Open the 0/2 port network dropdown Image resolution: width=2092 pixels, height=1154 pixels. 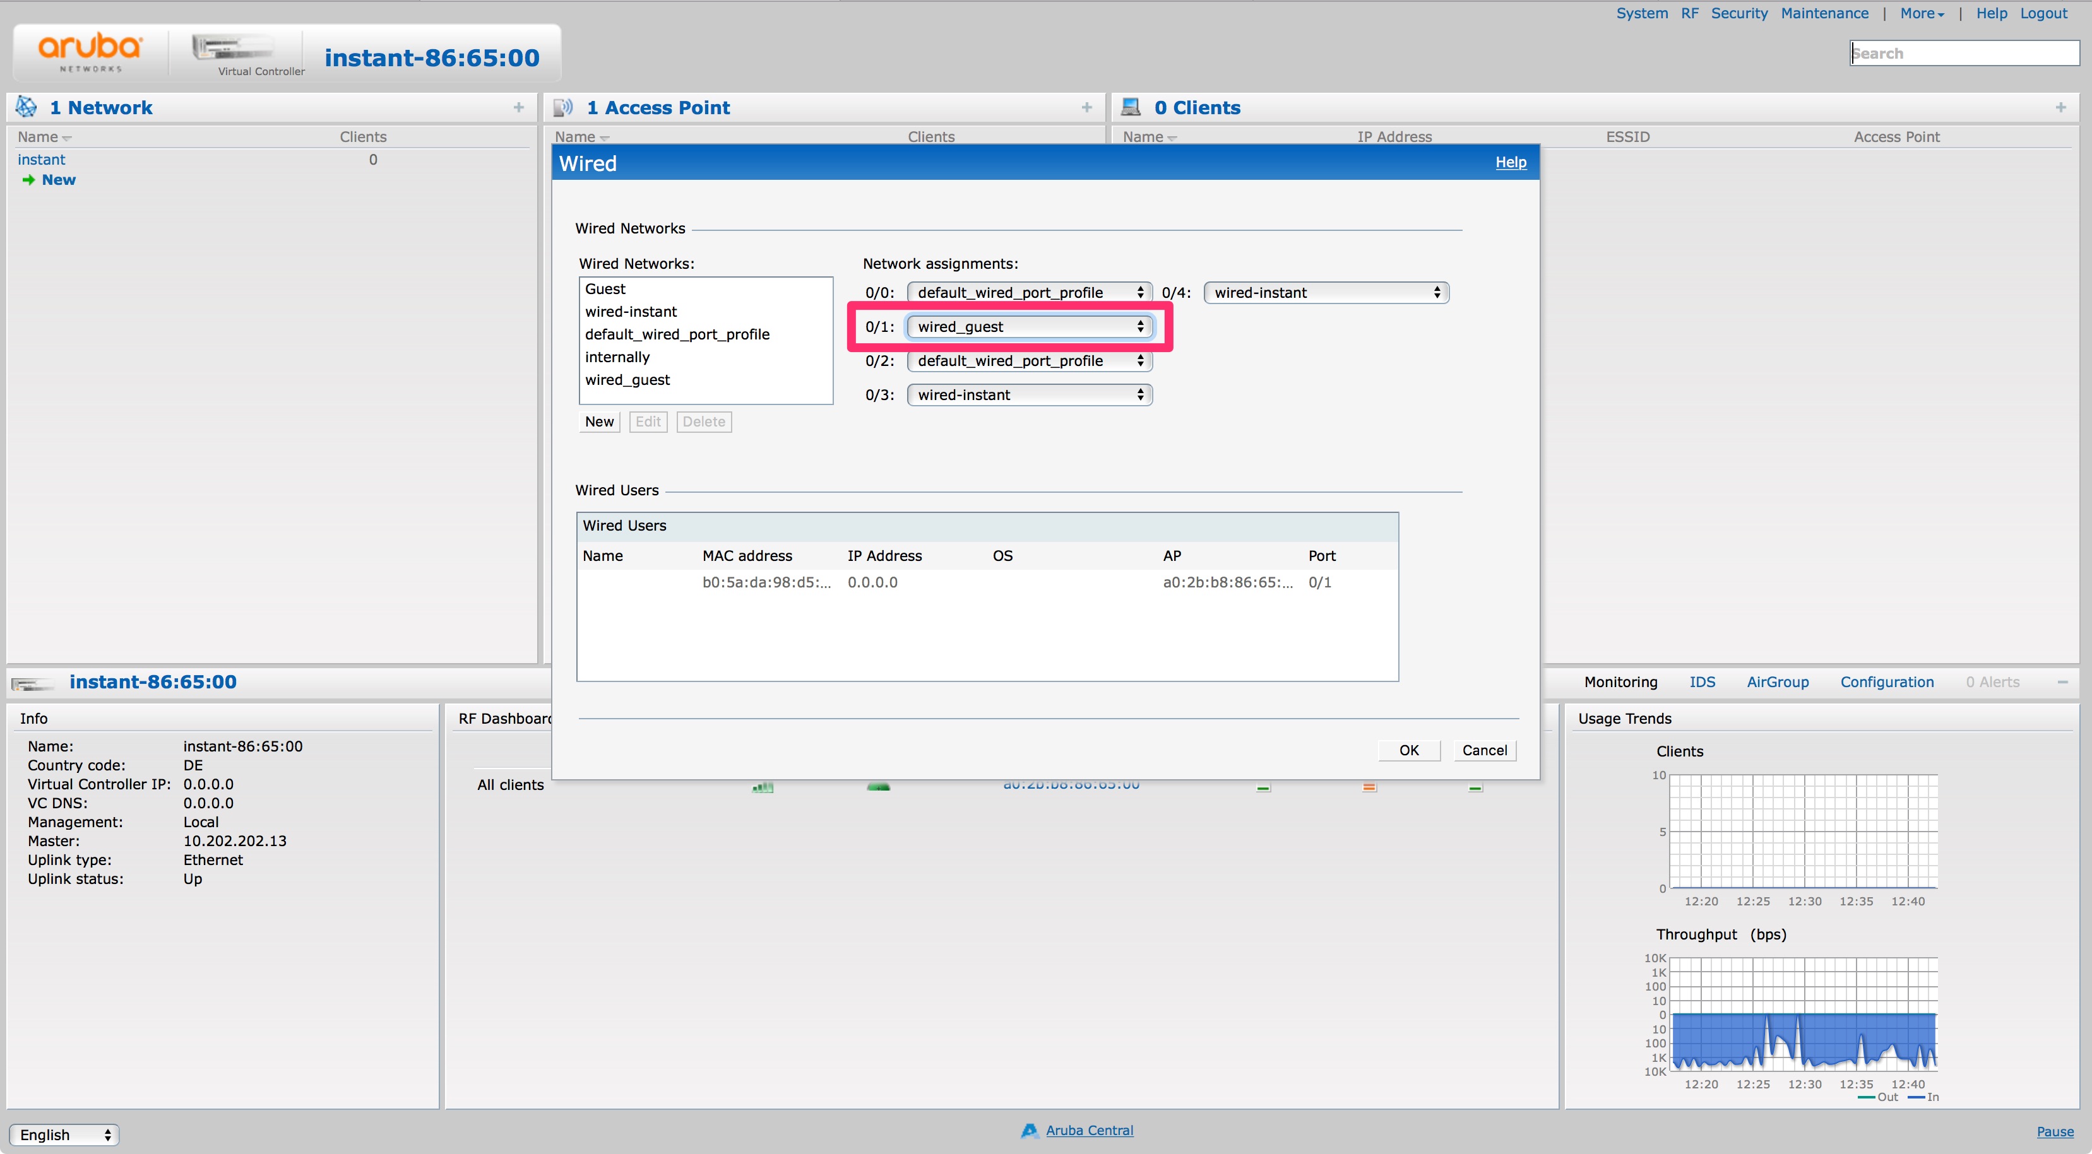tap(1029, 360)
